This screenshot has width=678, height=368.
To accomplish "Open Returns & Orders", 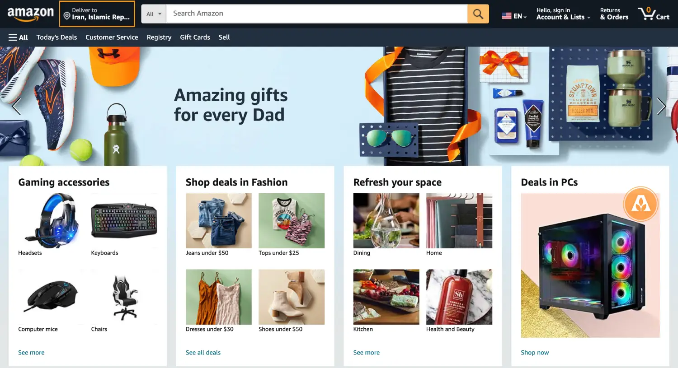I will (x=614, y=14).
